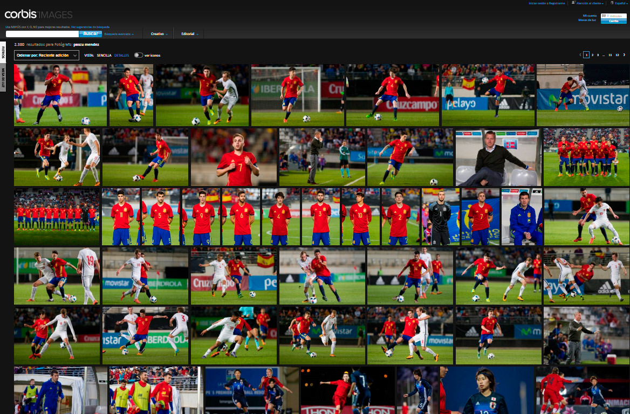Open the 'Ordenar por: Reciente adición' dropdown
Viewport: 630px width, 414px height.
tap(46, 55)
